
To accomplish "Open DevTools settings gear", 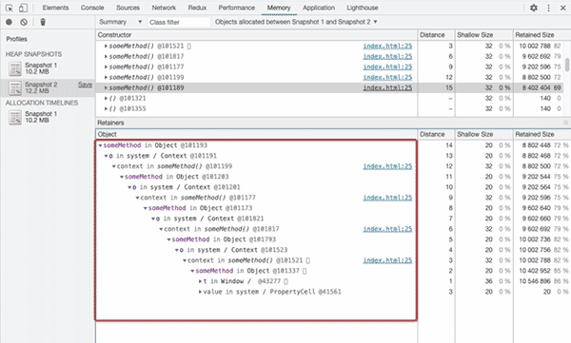I will pyautogui.click(x=534, y=8).
